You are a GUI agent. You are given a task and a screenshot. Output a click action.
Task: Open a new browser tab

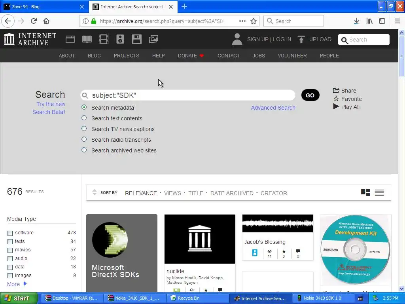[x=184, y=6]
